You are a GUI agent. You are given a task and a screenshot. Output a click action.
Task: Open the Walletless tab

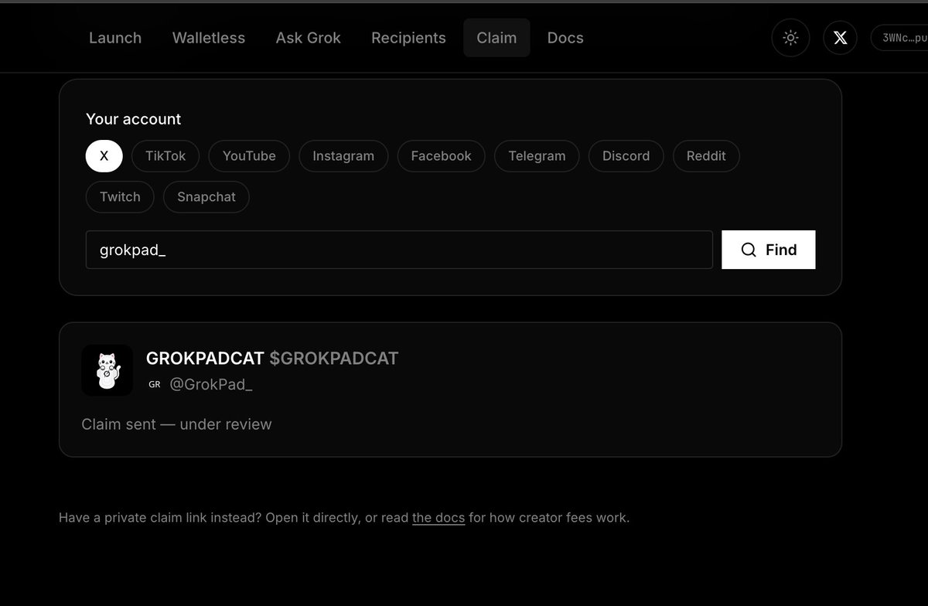(209, 38)
